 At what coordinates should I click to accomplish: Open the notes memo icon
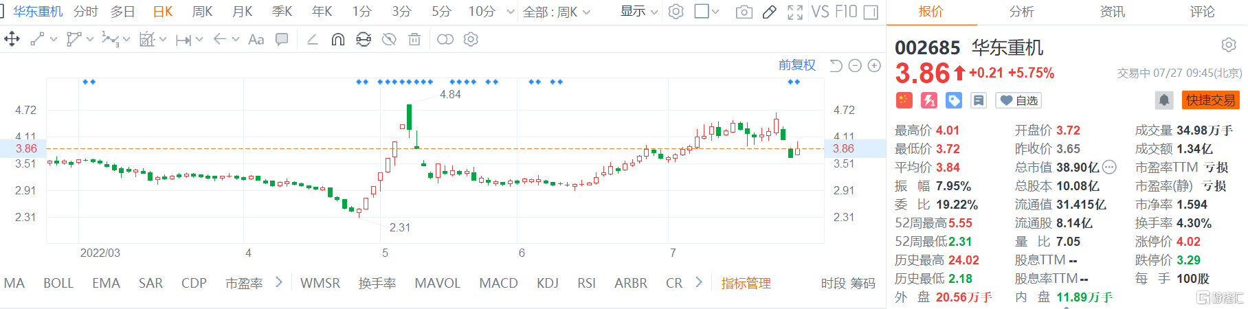click(979, 100)
